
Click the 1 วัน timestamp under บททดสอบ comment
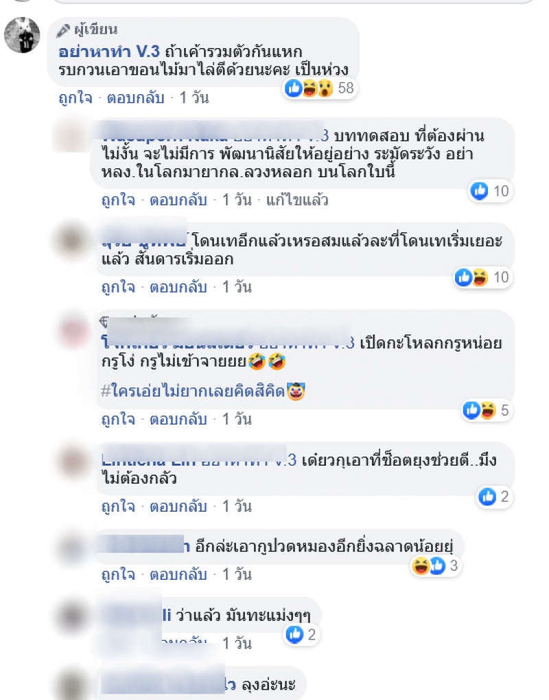[x=237, y=200]
